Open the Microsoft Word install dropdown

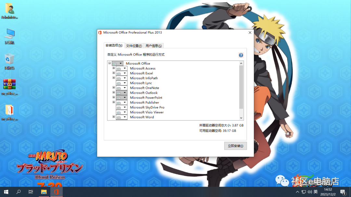coord(122,117)
